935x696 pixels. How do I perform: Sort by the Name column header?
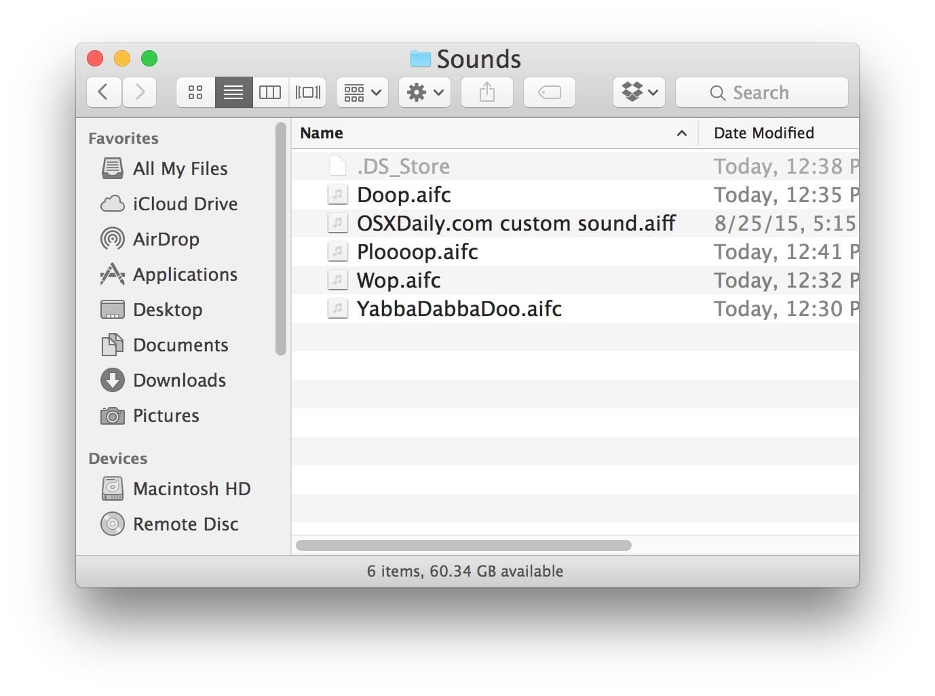pyautogui.click(x=495, y=133)
